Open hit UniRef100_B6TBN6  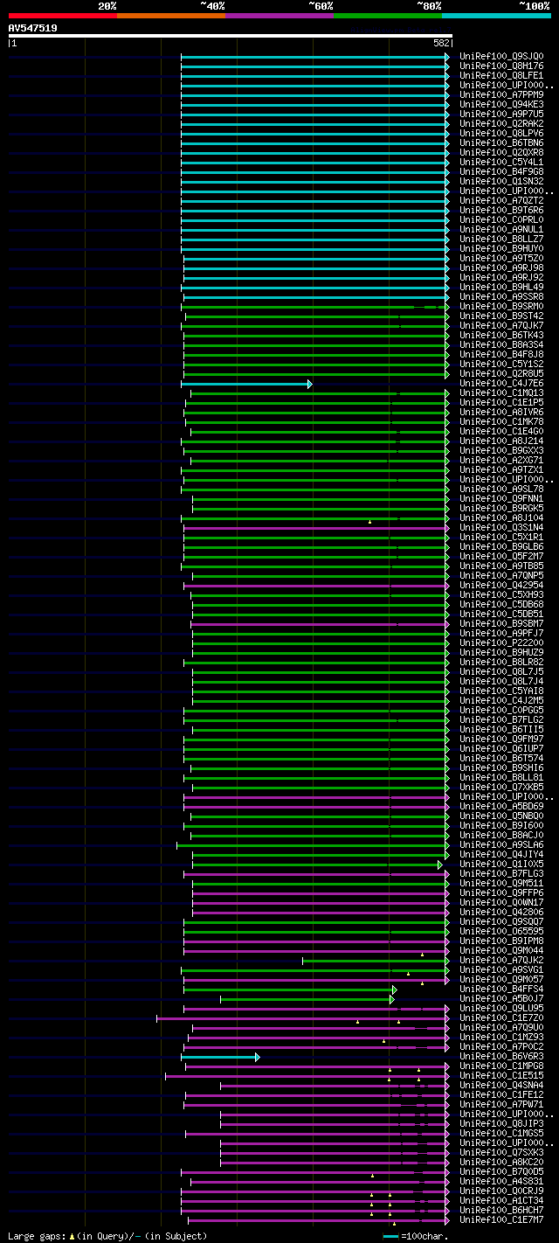(501, 142)
